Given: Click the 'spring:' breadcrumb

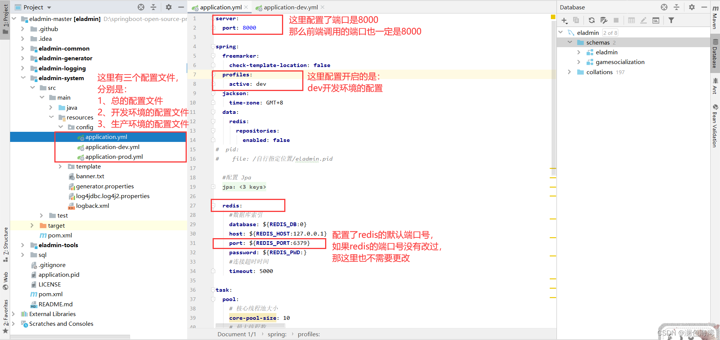Looking at the screenshot, I should tap(277, 334).
